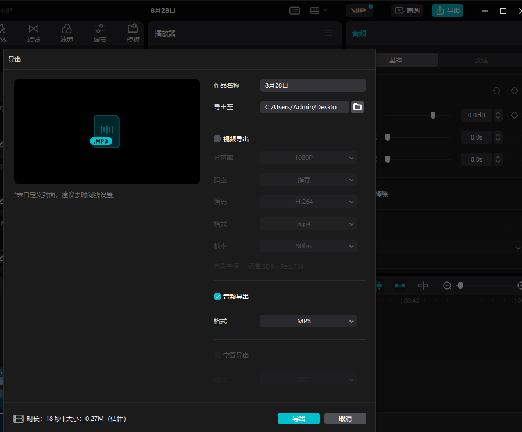Switch to the 音频 tab in the right panel
Screen dimensions: 522x432
coord(359,33)
